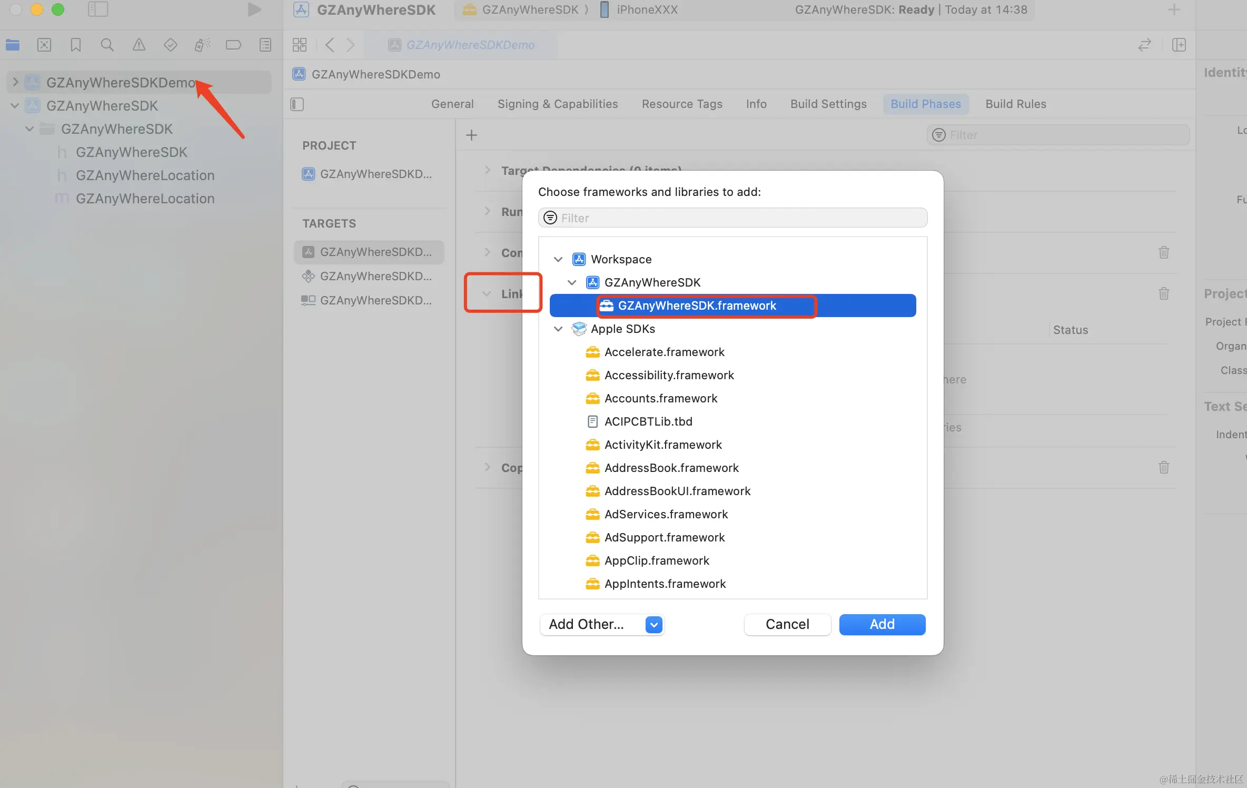
Task: Toggle the project targets list panel
Action: coord(297,104)
